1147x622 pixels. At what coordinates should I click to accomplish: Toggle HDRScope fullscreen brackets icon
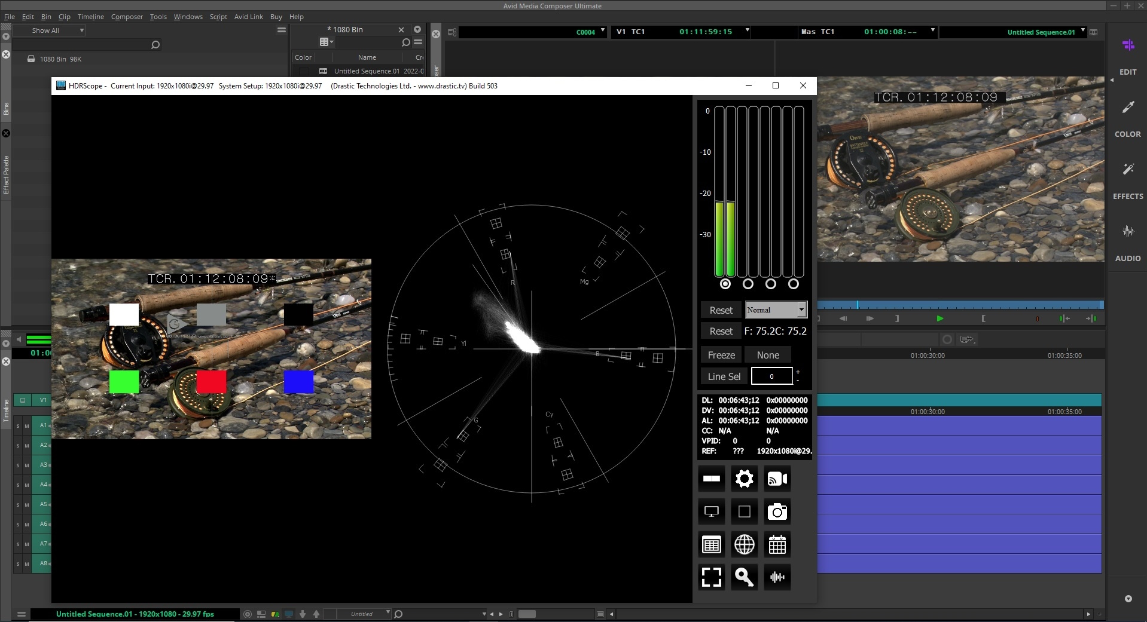711,577
